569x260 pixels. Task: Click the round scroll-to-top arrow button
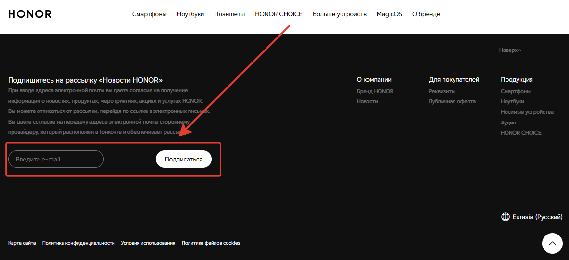point(552,243)
